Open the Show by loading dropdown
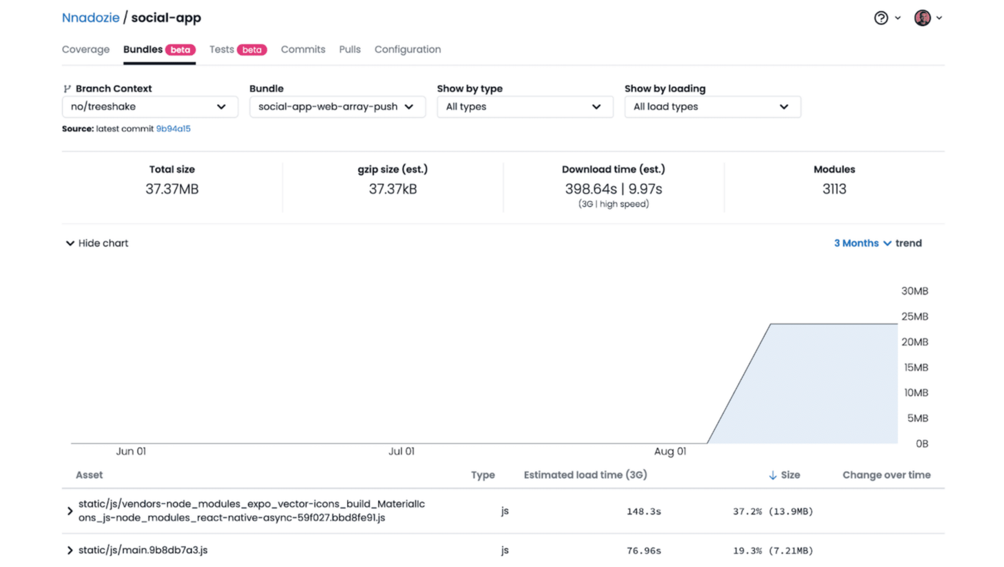Screen dimensions: 1004x567 (712, 107)
